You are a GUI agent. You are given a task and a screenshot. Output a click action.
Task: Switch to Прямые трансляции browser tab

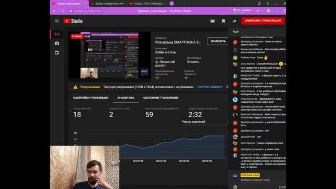point(69,4)
